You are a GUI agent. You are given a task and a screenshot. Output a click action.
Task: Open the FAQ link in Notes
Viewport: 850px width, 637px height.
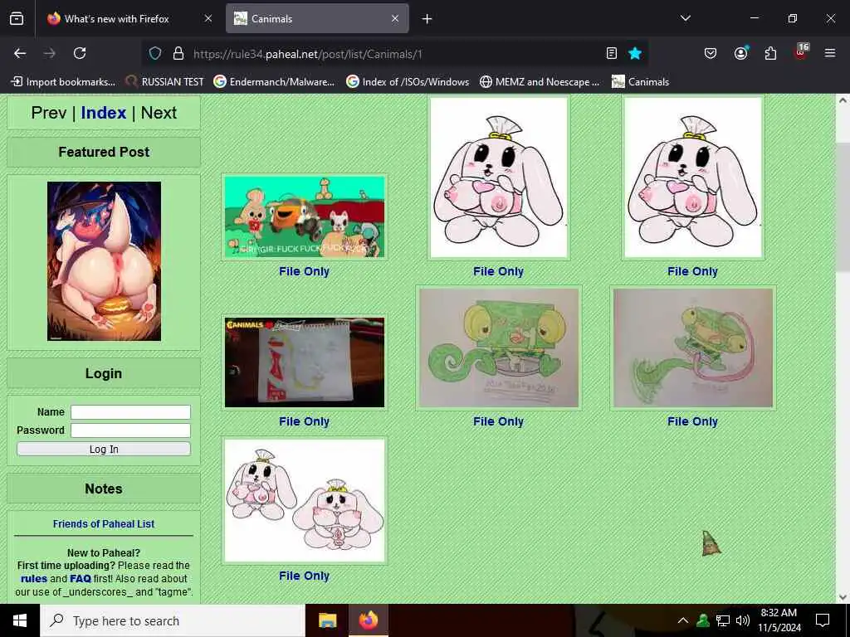81,578
